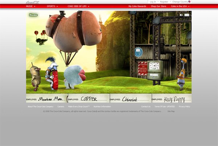Screen dimensions: 218x146
Task: Expand the Coke in the USA dropdown
Action: tap(180, 6)
